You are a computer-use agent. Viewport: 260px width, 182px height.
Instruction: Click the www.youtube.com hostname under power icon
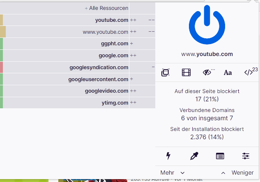(207, 54)
